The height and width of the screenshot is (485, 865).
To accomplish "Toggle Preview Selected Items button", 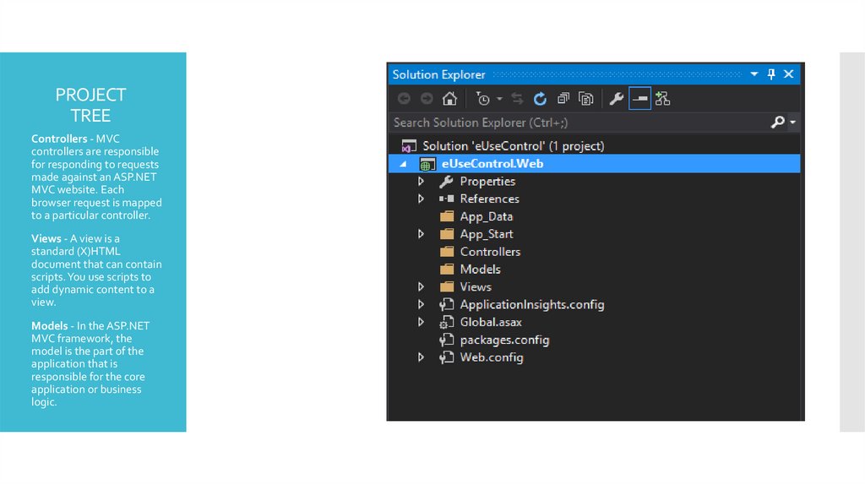I will (640, 99).
